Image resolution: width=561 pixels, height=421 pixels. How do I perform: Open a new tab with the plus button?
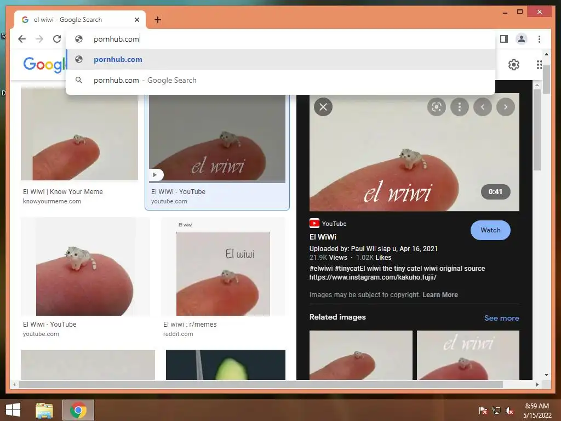click(x=158, y=20)
